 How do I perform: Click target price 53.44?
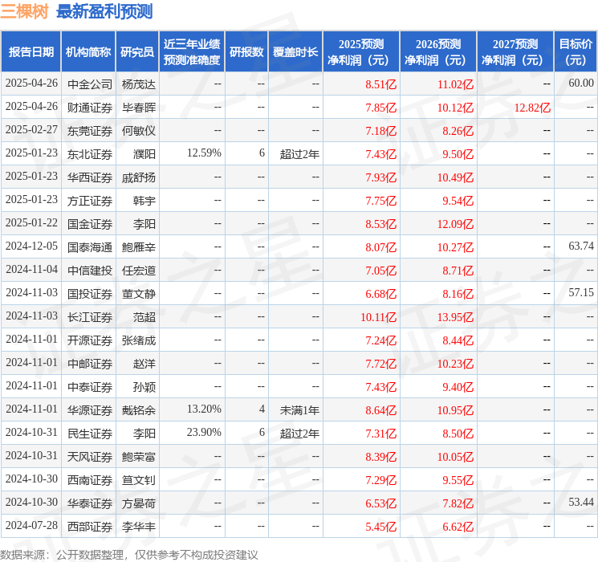(581, 502)
